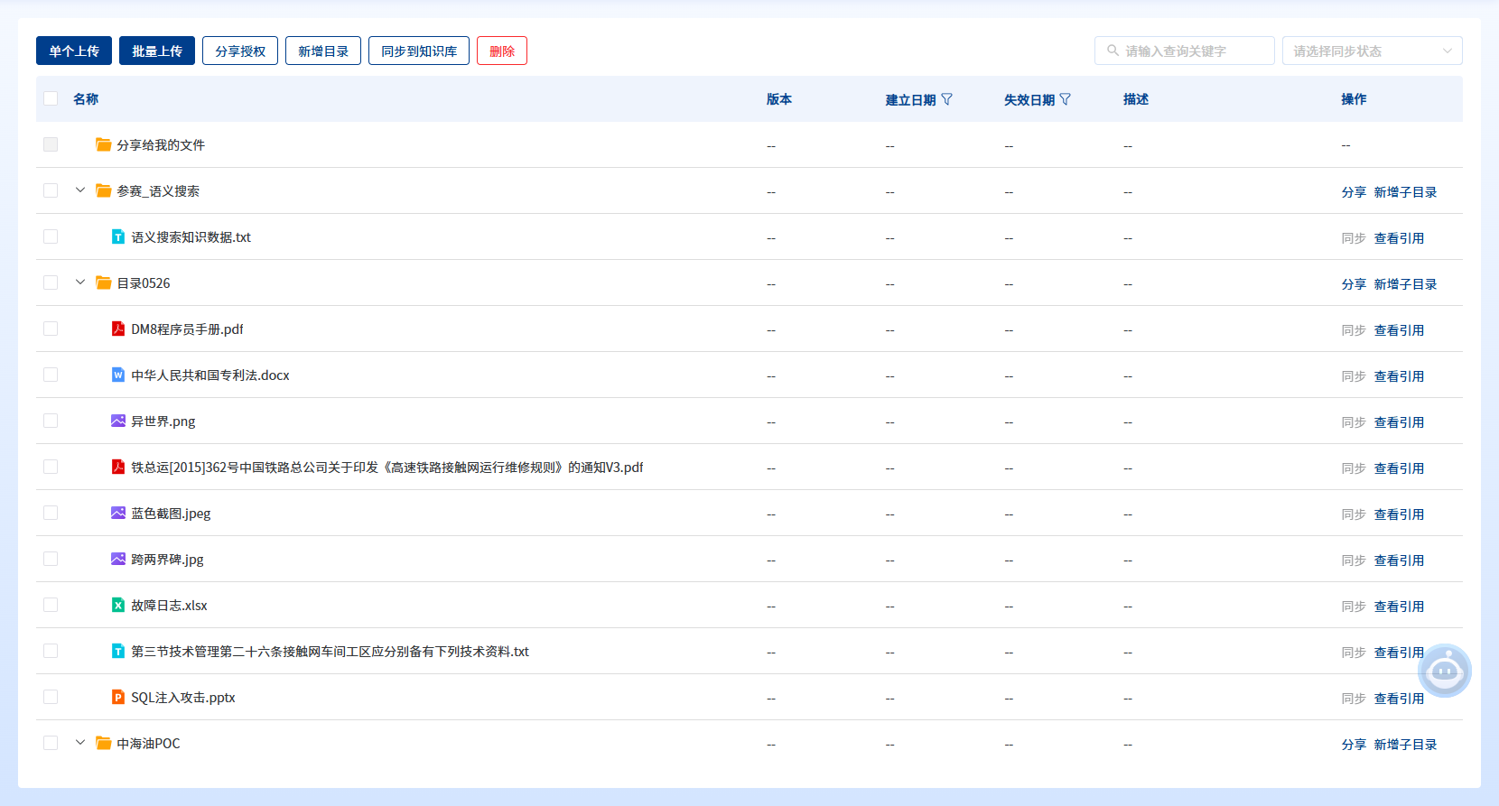Screen dimensions: 1499x806
Task: Click the 批量上传 button
Action: [x=157, y=51]
